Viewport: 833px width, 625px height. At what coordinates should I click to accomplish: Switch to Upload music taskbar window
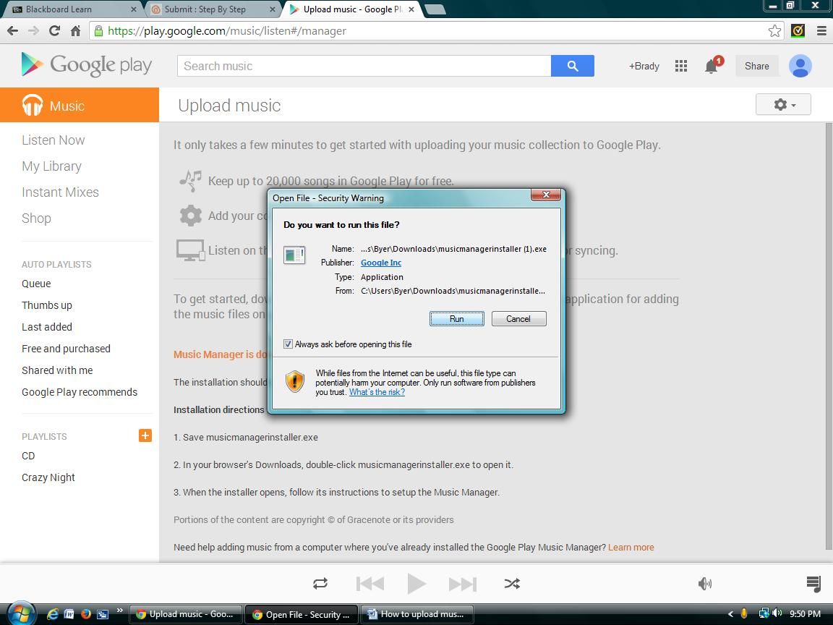click(x=186, y=614)
